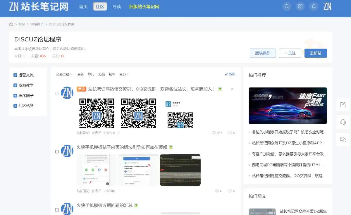Screen dimensions: 351x215
Task: Dismiss the pinned post with the X
Action: pos(232,89)
